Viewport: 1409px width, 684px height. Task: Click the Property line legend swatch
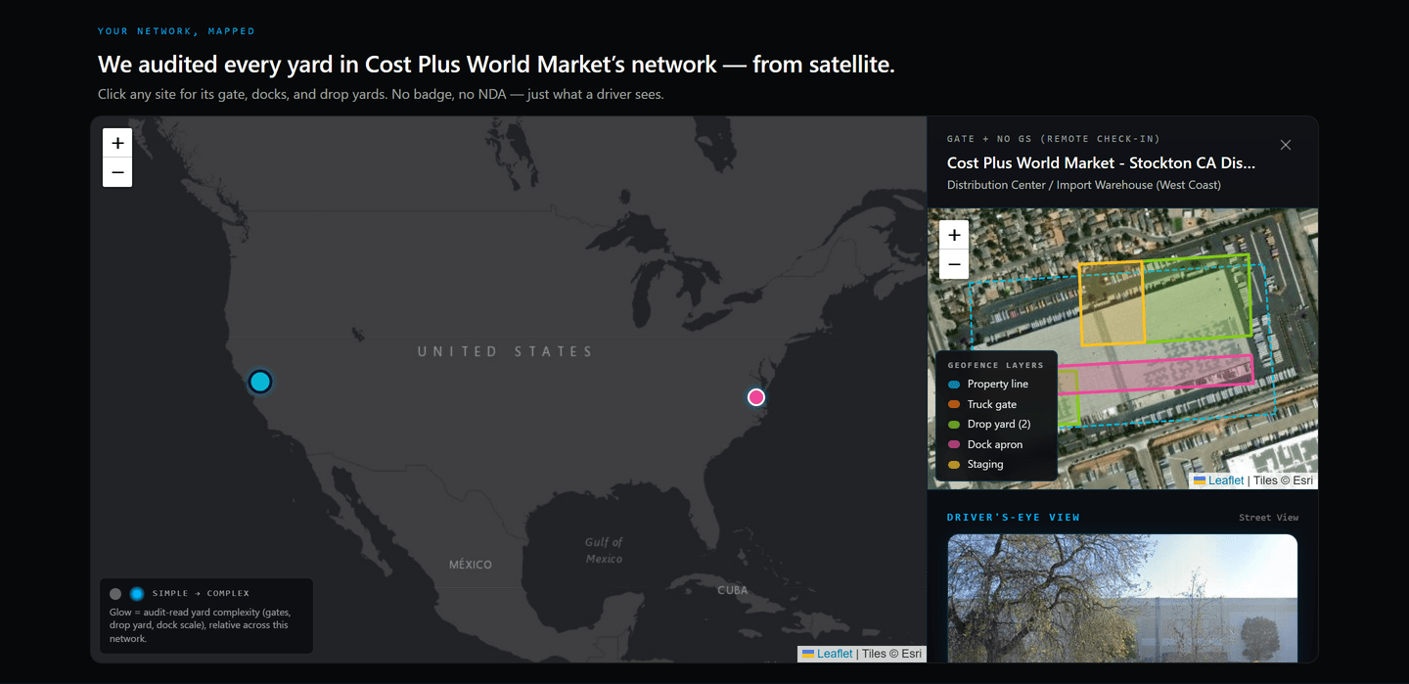[x=954, y=385]
